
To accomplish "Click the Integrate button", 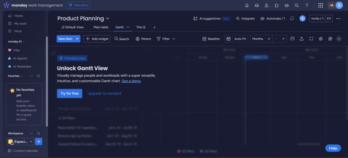I will [245, 19].
